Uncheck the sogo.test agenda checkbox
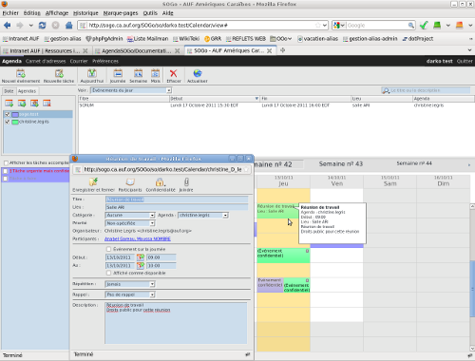This screenshot has width=475, height=361. (8, 114)
